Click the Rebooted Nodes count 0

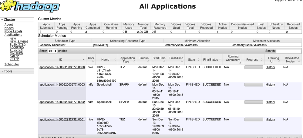coord(287,32)
